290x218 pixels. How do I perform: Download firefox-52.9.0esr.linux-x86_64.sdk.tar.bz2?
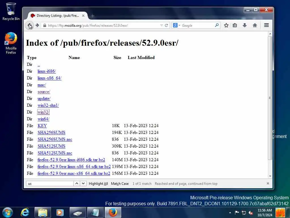click(x=74, y=167)
